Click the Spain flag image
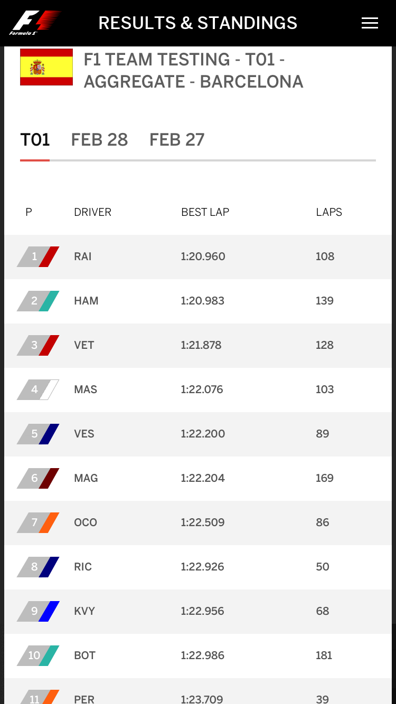Viewport: 396px width, 704px height. (46, 67)
